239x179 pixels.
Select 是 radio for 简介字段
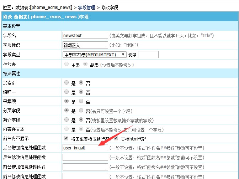[x=67, y=120]
